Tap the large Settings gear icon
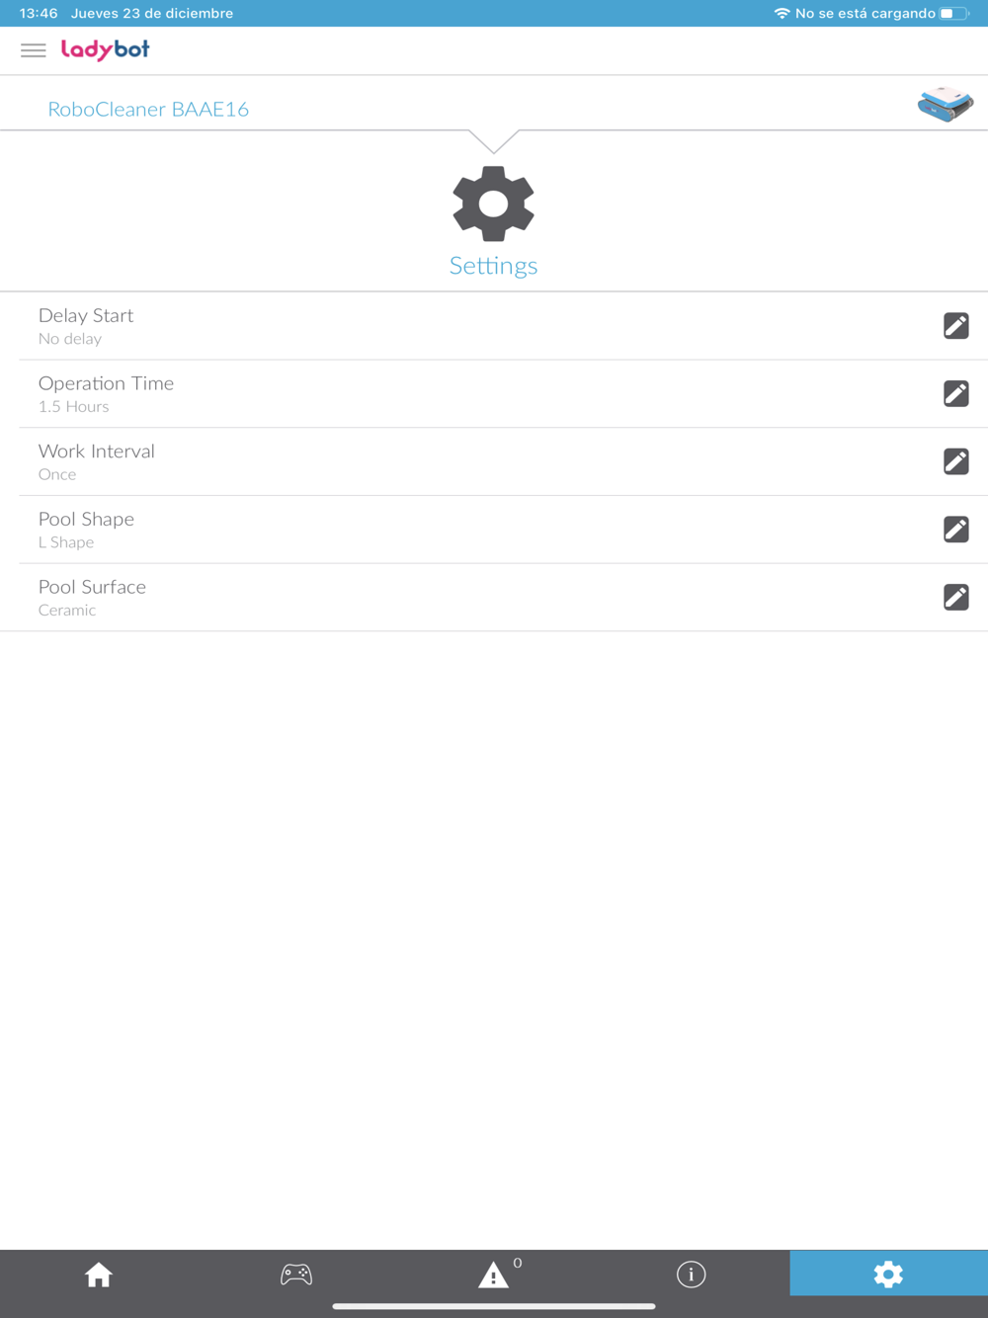This screenshot has height=1318, width=988. pos(493,204)
